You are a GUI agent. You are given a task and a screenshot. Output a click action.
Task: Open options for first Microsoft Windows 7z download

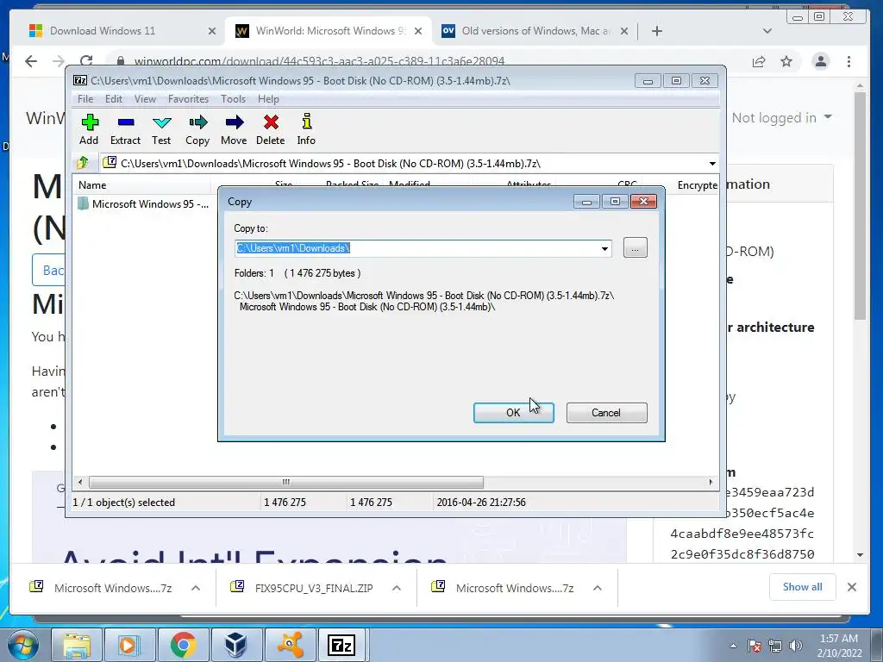pyautogui.click(x=196, y=588)
